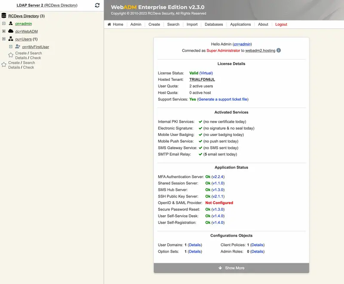Click Generate a support ticket file
This screenshot has width=344, height=284.
coord(223,99)
